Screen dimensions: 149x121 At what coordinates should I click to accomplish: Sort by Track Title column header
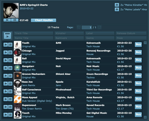tap(33, 33)
